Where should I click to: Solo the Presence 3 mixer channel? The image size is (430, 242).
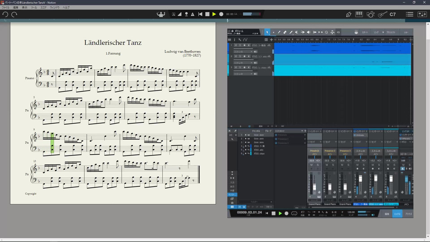(348, 165)
